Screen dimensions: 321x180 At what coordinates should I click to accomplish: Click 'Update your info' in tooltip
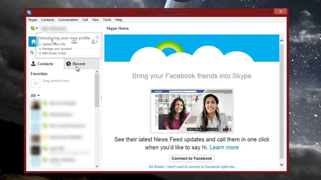point(54,44)
